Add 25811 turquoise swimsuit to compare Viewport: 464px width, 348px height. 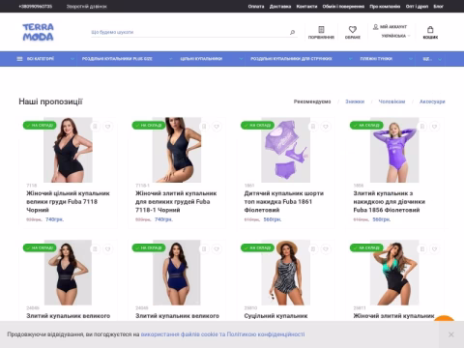pos(422,248)
